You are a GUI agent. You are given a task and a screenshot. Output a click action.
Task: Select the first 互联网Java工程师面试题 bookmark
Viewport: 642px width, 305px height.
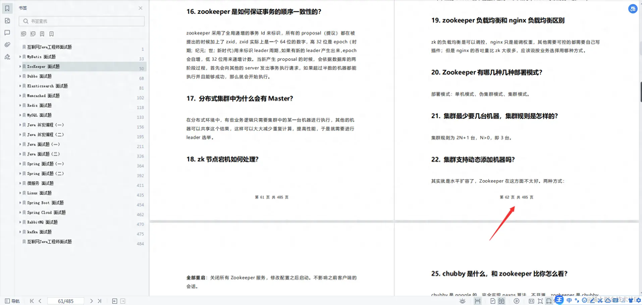[x=49, y=47]
